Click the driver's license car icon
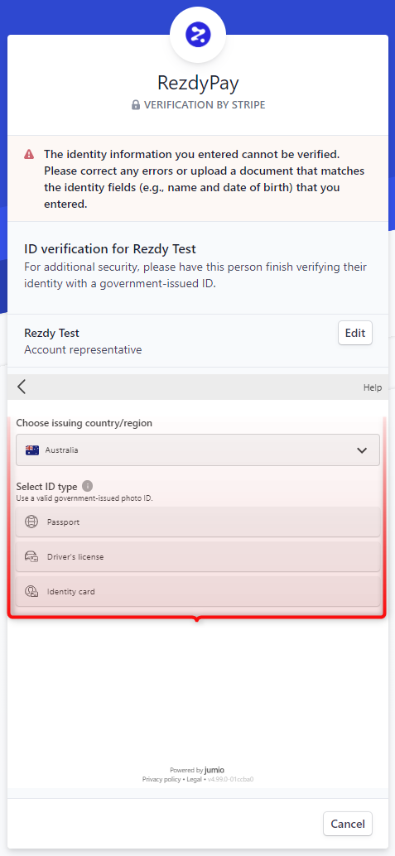Image resolution: width=395 pixels, height=856 pixels. click(x=31, y=557)
